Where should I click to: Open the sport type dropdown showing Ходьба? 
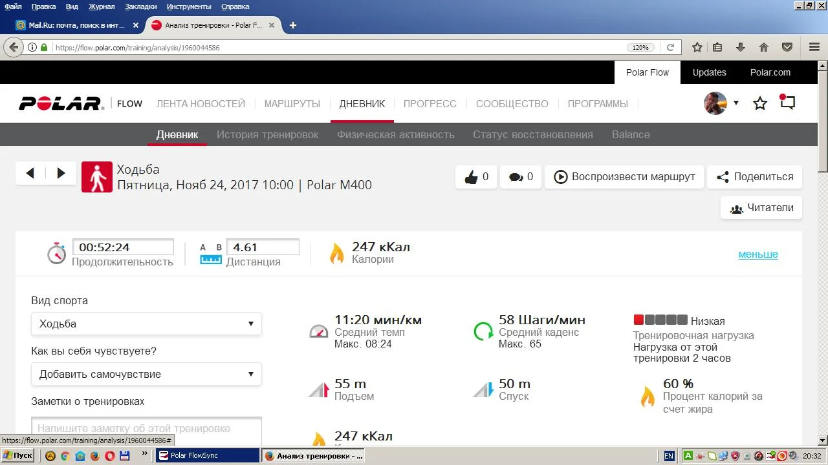pos(146,324)
